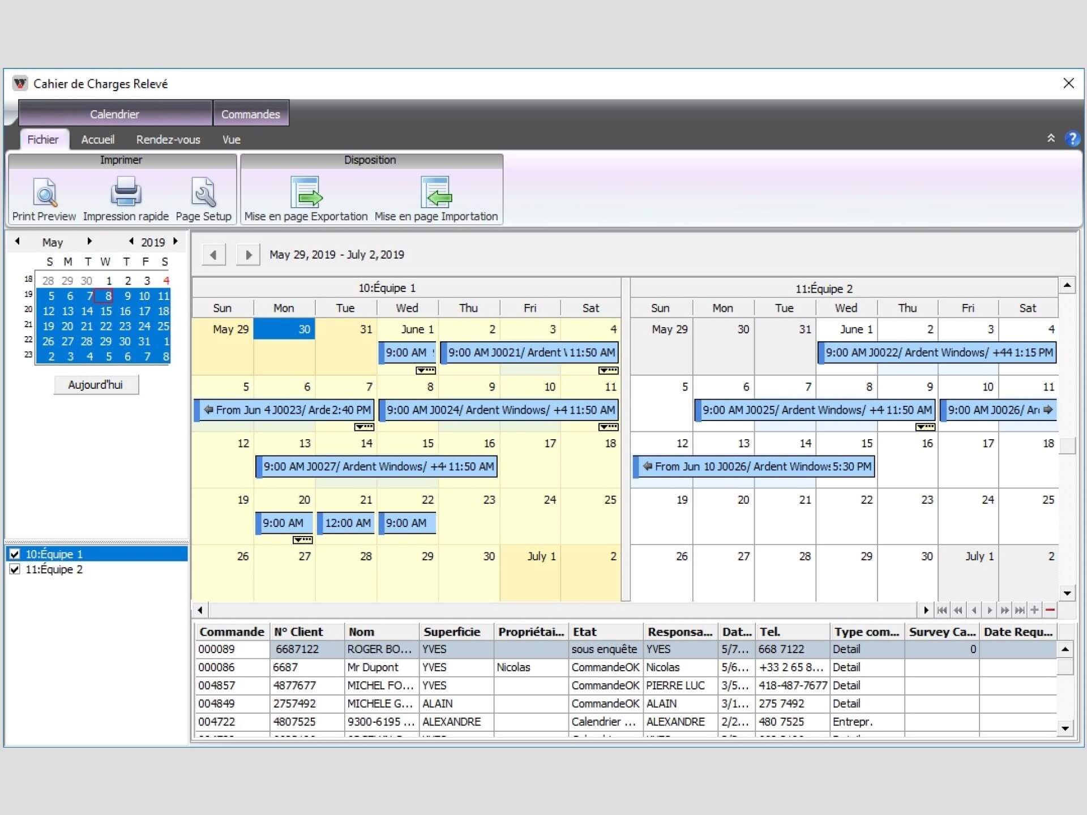Select appointment J0022 Ardent Windows in Équipe 2
This screenshot has width=1087, height=815.
pyautogui.click(x=937, y=353)
